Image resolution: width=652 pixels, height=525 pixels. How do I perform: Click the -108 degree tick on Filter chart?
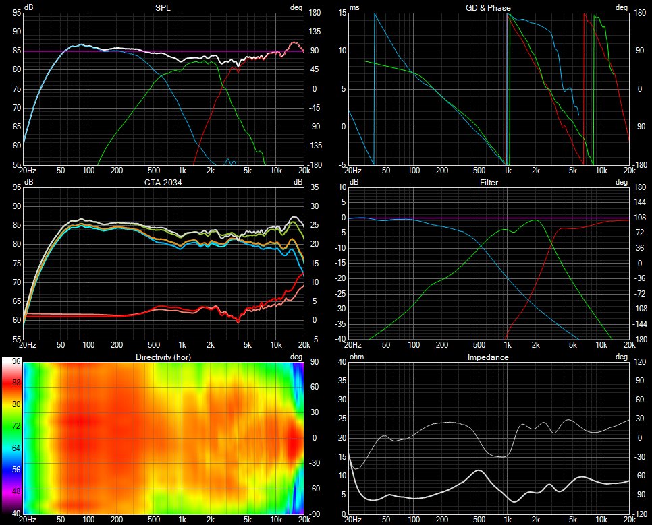[640, 309]
